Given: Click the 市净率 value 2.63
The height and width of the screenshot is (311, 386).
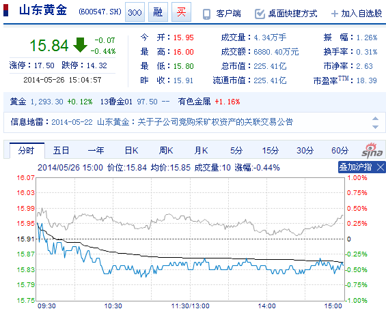Looking at the screenshot, I should click(x=365, y=66).
